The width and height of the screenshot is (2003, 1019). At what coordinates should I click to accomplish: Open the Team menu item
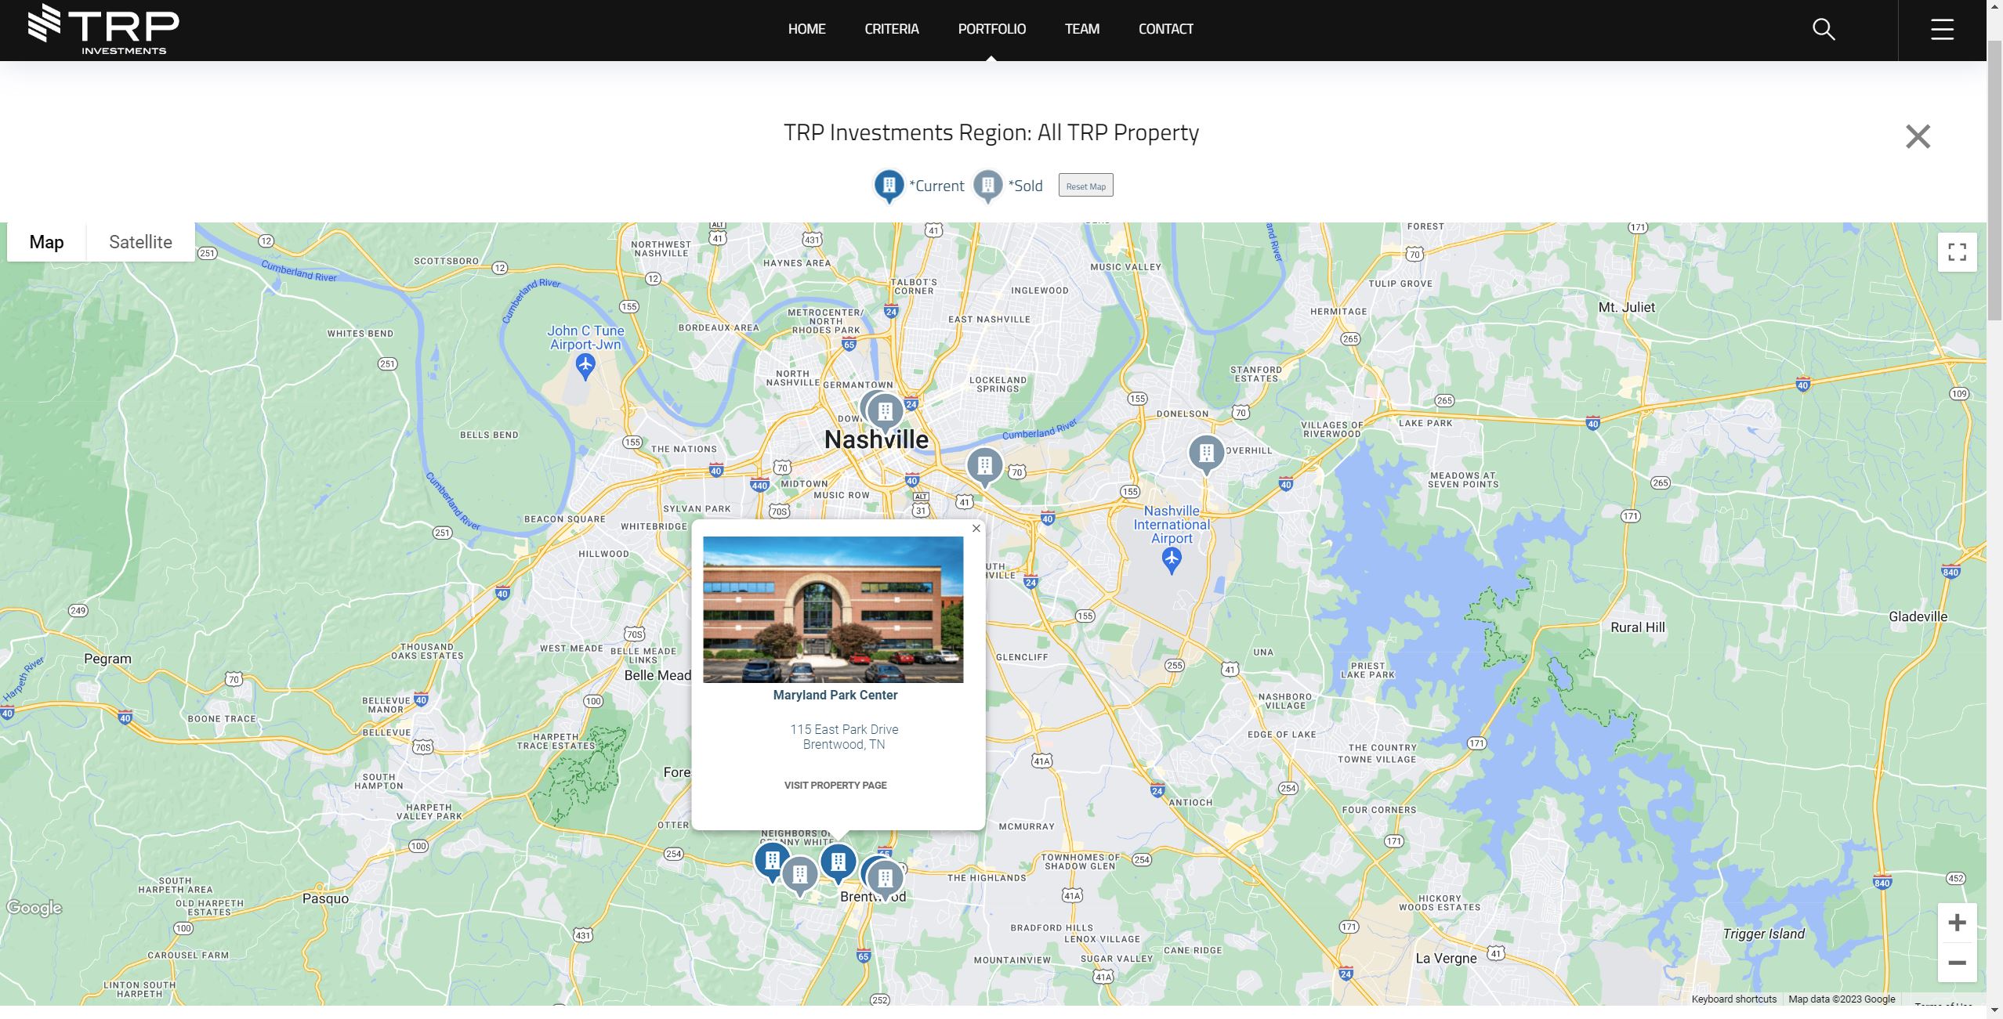[x=1081, y=29]
